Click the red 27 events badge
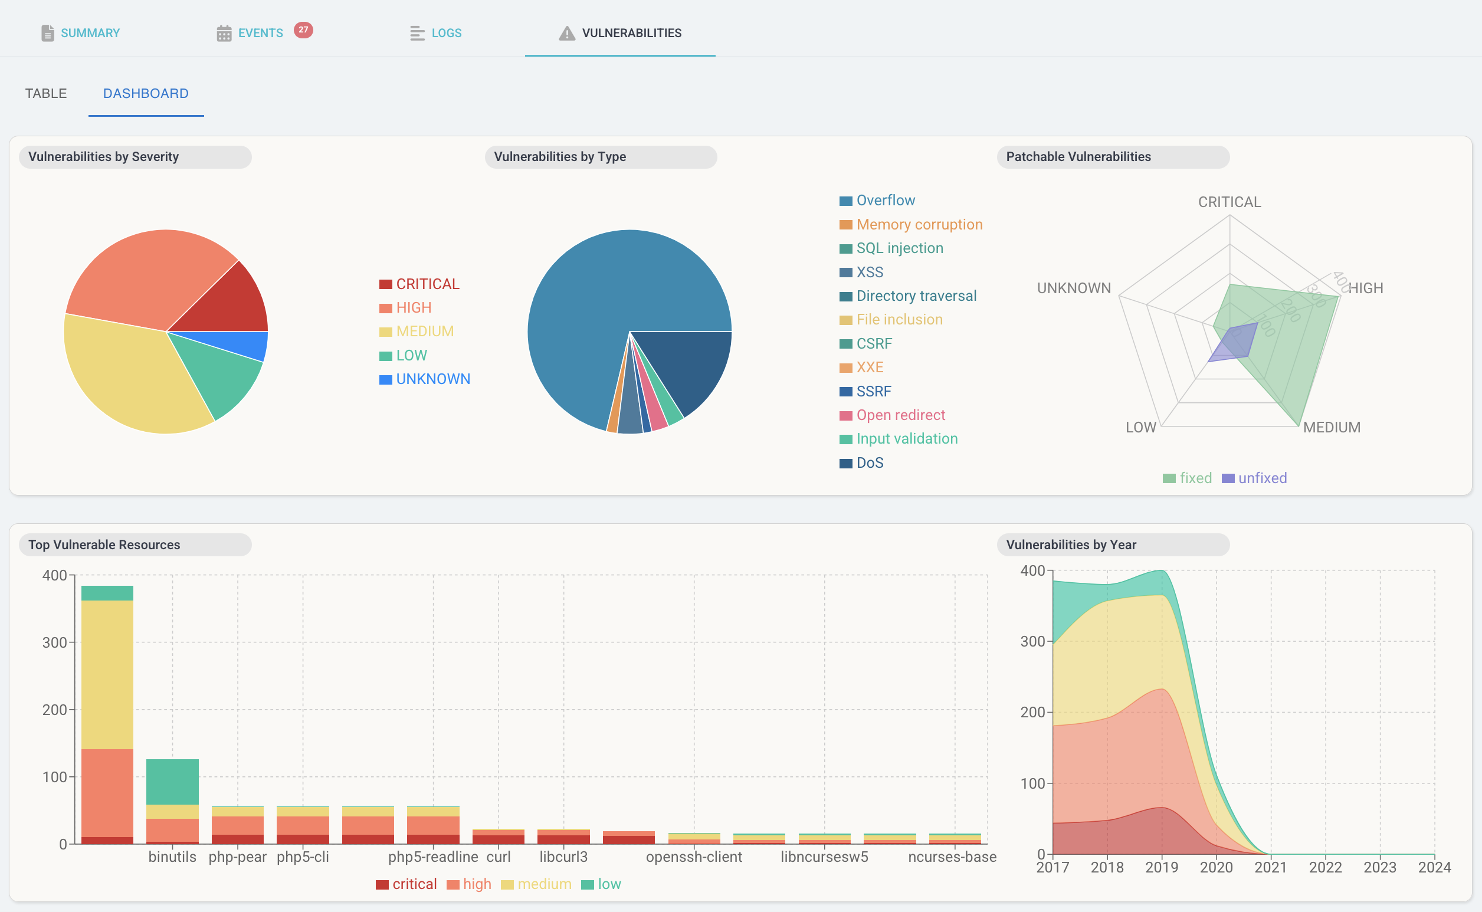The width and height of the screenshot is (1482, 912). click(303, 29)
